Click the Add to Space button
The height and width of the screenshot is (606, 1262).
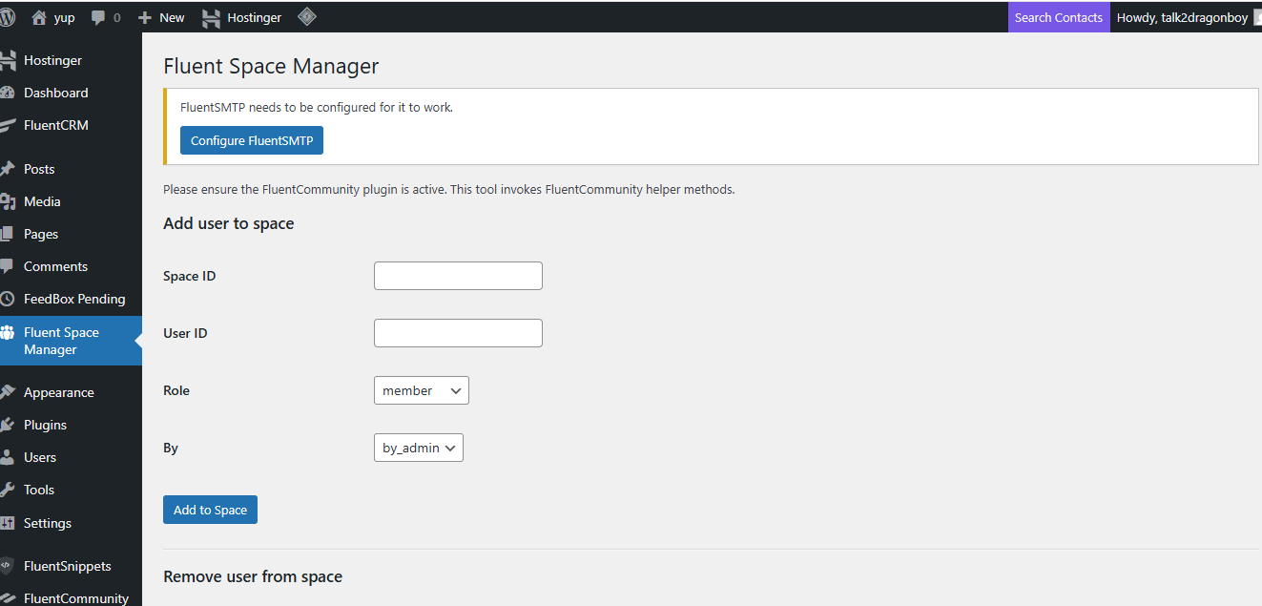point(210,510)
